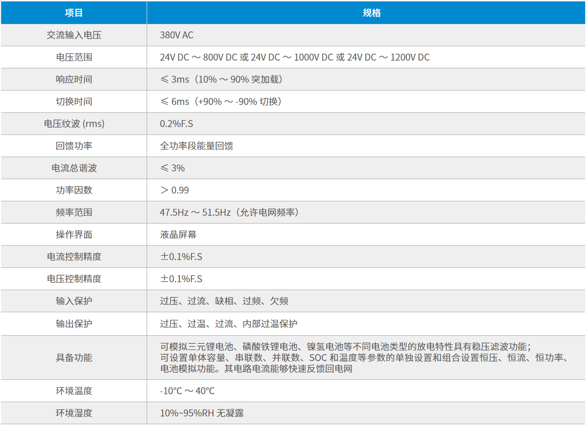Select the 电流控制精度 row label
Viewport: 586px width, 426px height.
pos(74,257)
